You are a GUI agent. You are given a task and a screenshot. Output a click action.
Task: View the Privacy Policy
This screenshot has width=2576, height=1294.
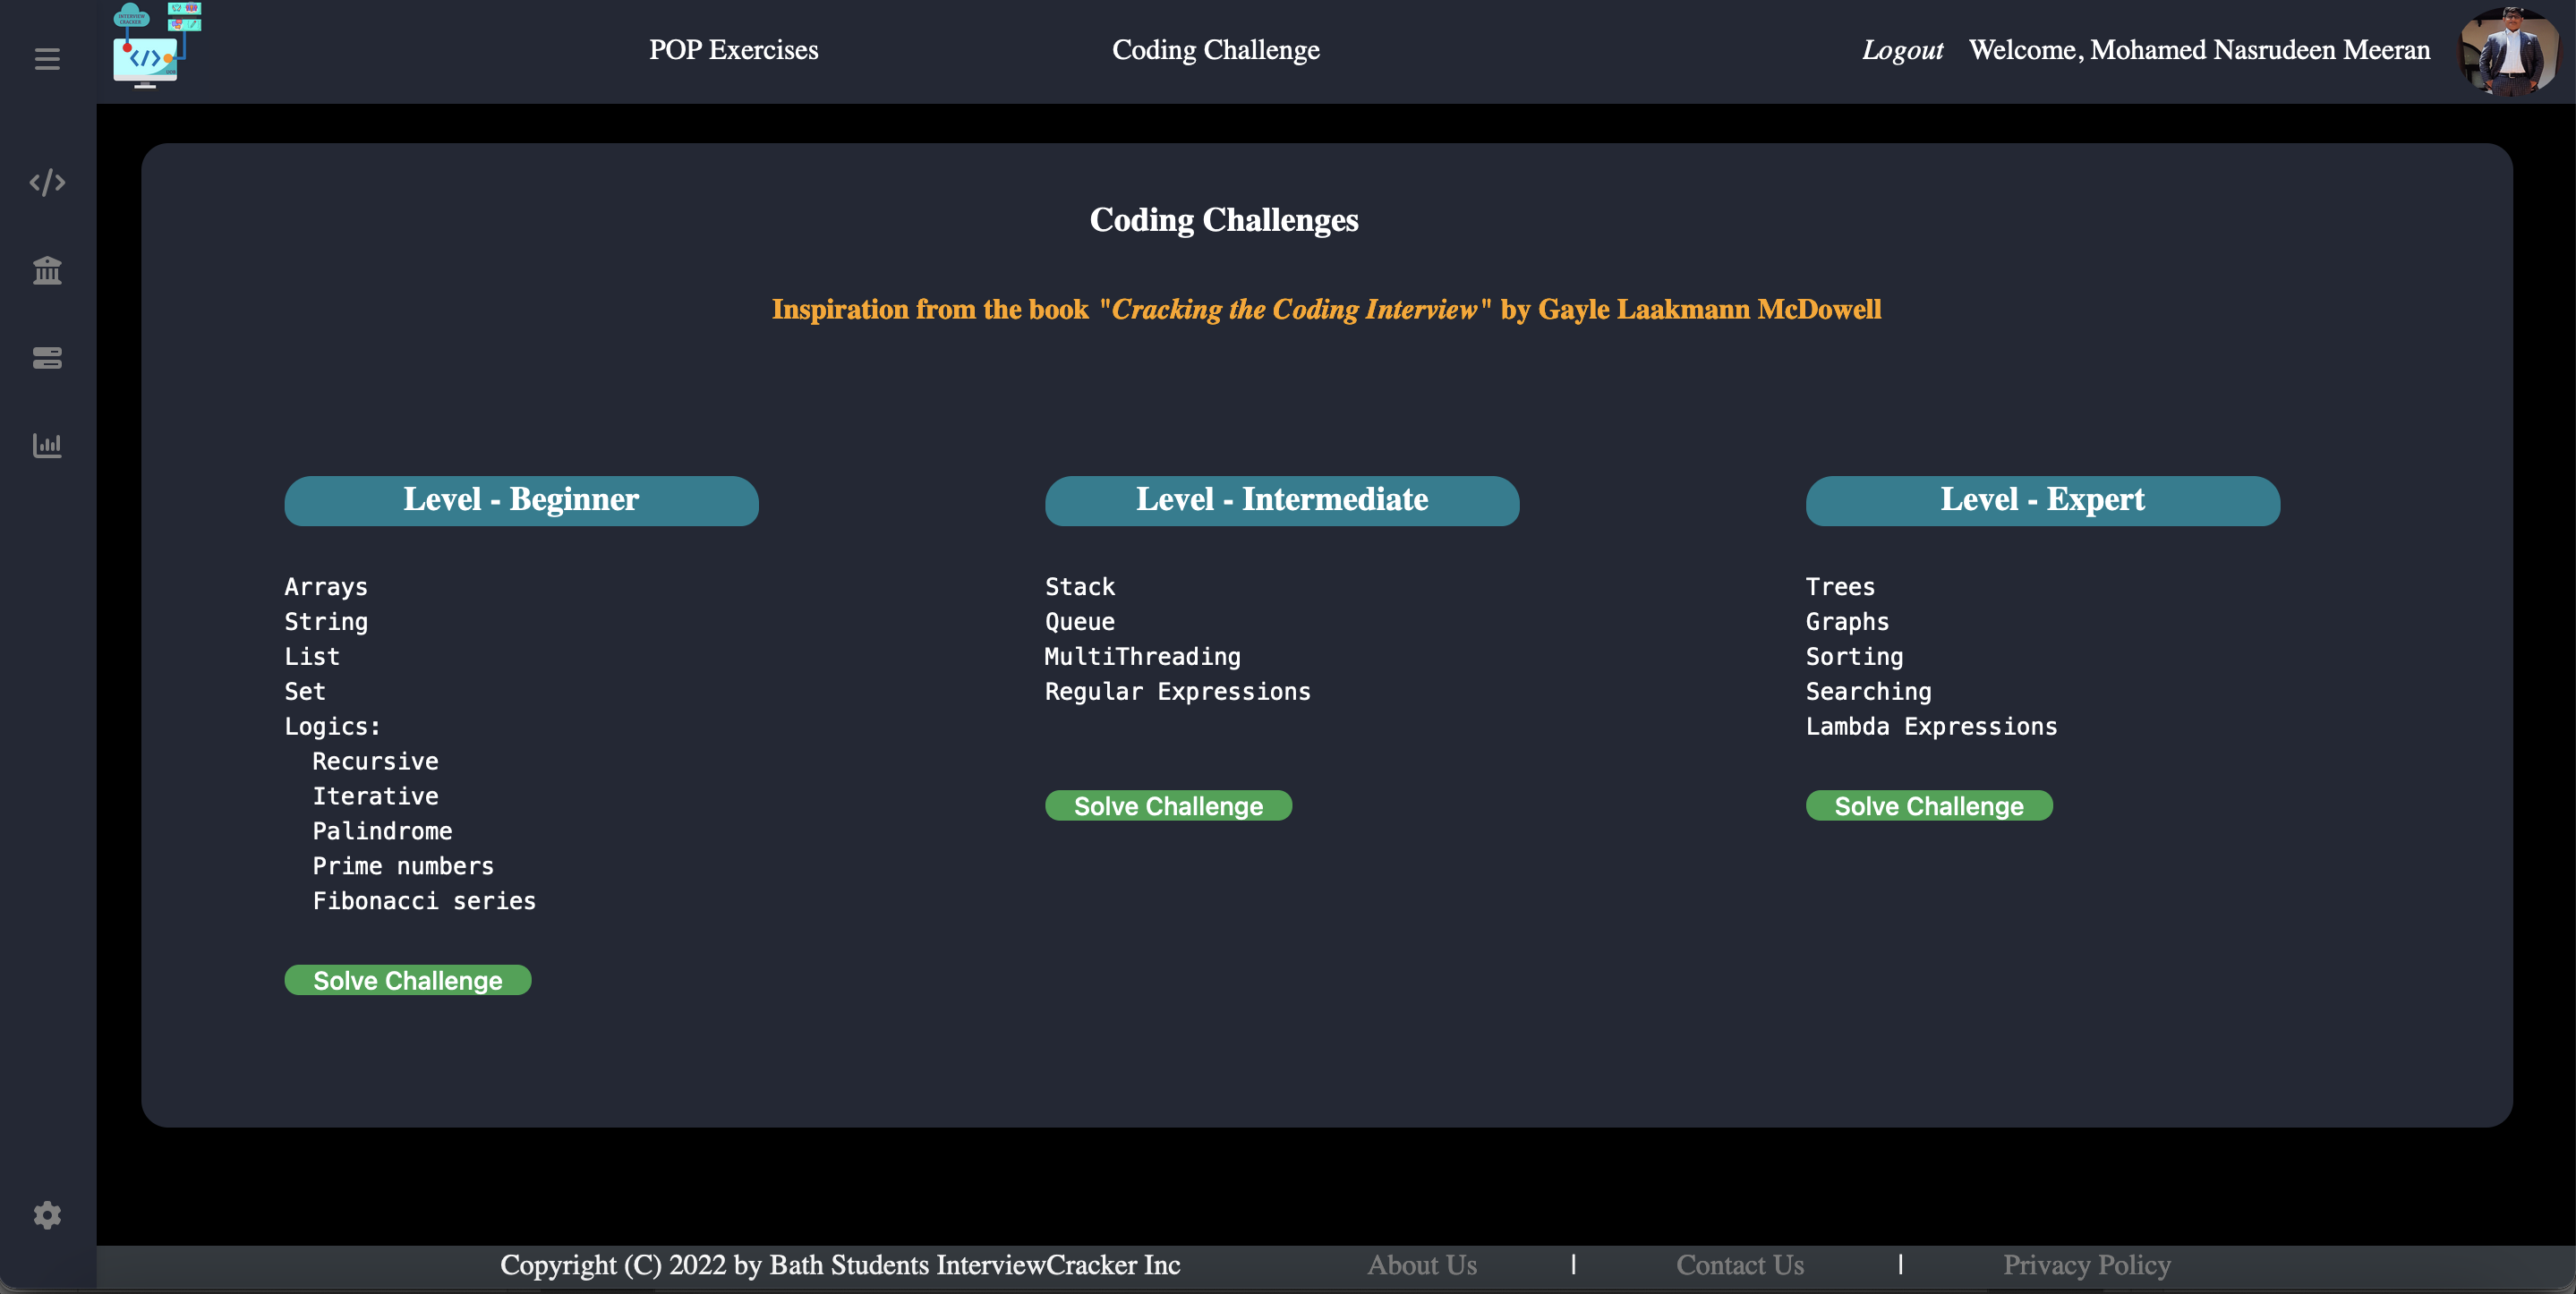tap(2086, 1265)
